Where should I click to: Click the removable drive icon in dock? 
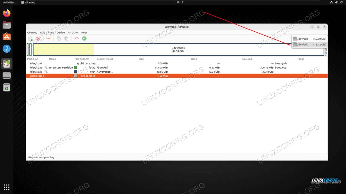(x=7, y=75)
